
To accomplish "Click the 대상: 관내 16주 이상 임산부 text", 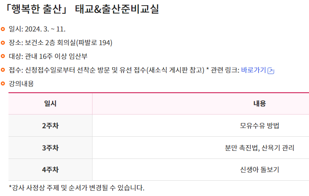I will (48, 56).
